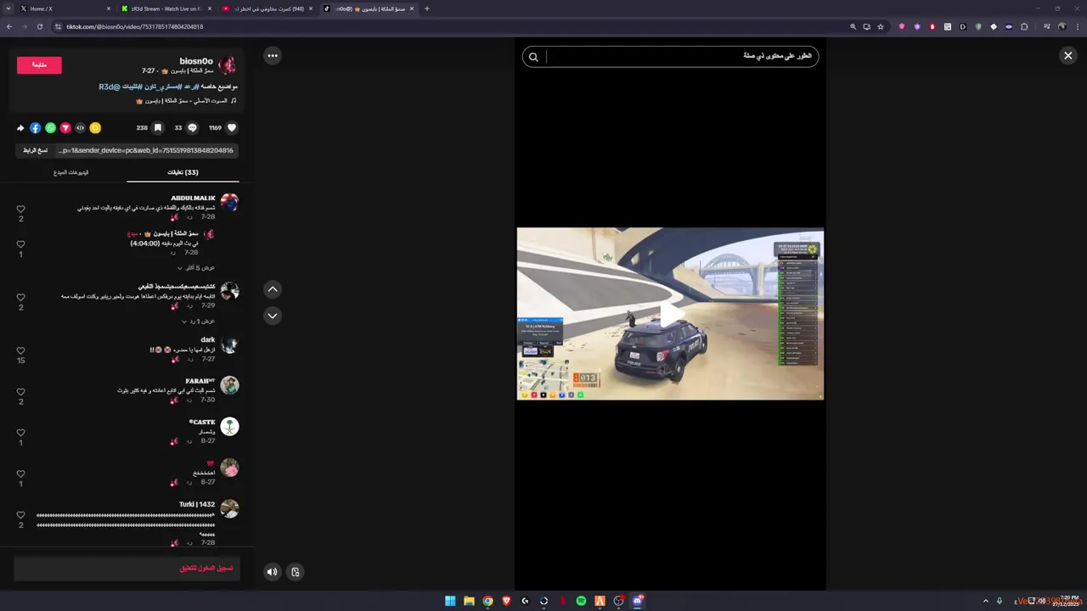Click the @R3d mention in caption
Image resolution: width=1087 pixels, height=611 pixels.
click(x=108, y=87)
